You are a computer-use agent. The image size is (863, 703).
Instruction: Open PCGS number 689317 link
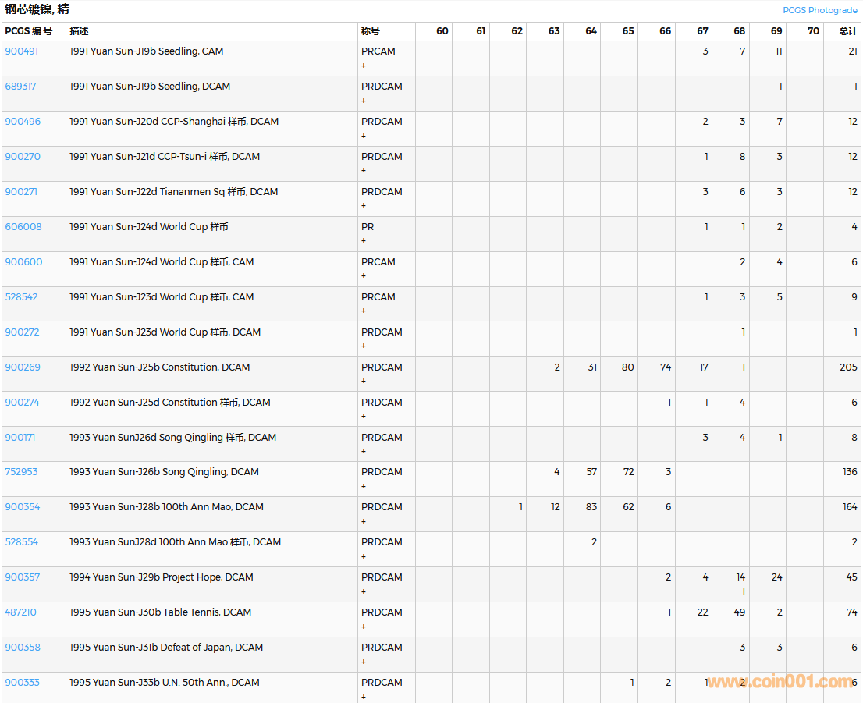(20, 87)
